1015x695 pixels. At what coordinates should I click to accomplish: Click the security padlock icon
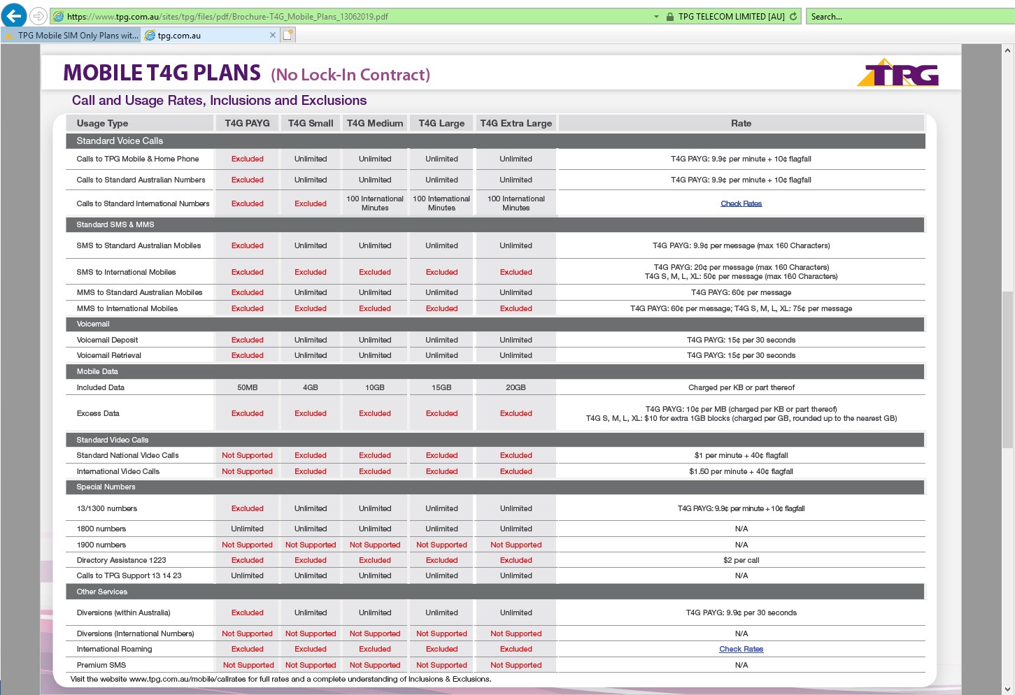tap(670, 17)
